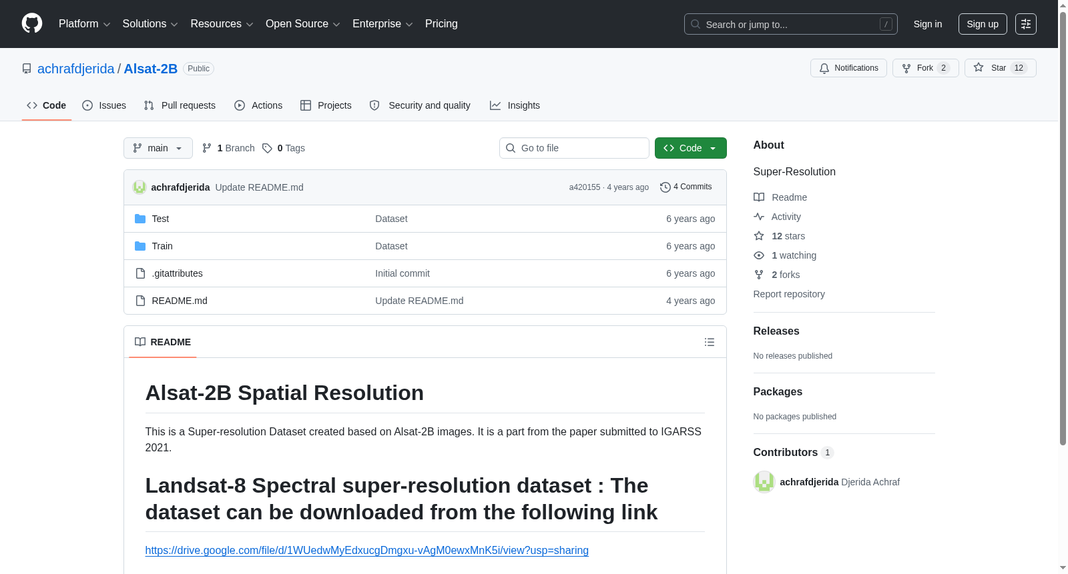Open the README.md file
Image resolution: width=1068 pixels, height=574 pixels.
(x=180, y=301)
